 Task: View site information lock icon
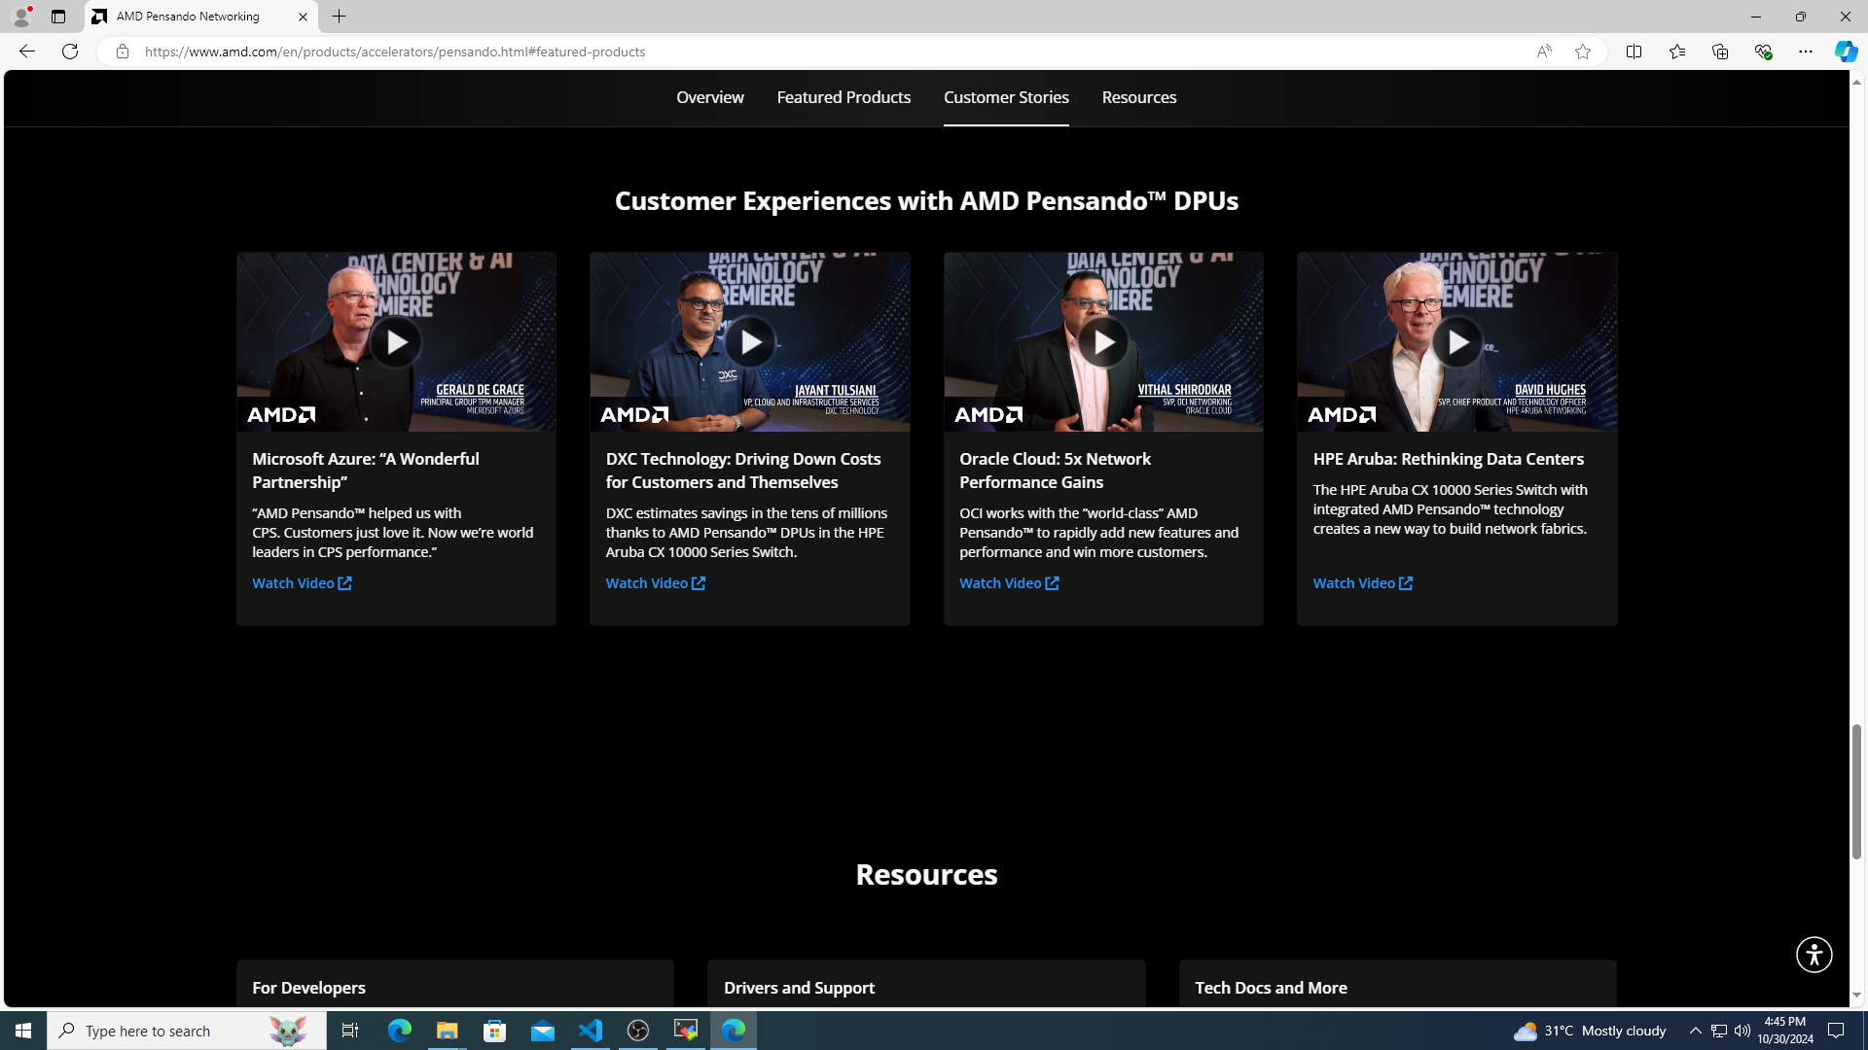point(122,52)
